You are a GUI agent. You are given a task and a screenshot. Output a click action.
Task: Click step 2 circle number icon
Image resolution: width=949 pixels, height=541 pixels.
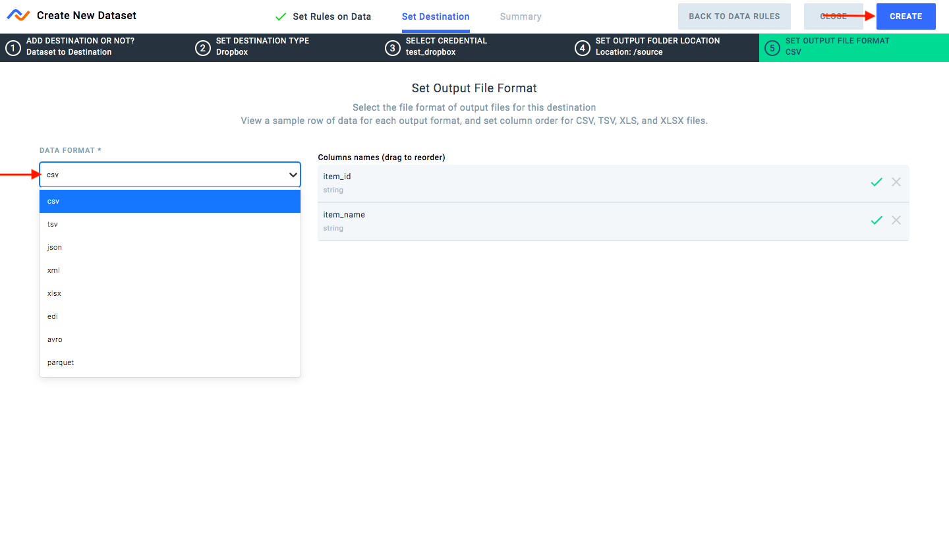tap(202, 48)
